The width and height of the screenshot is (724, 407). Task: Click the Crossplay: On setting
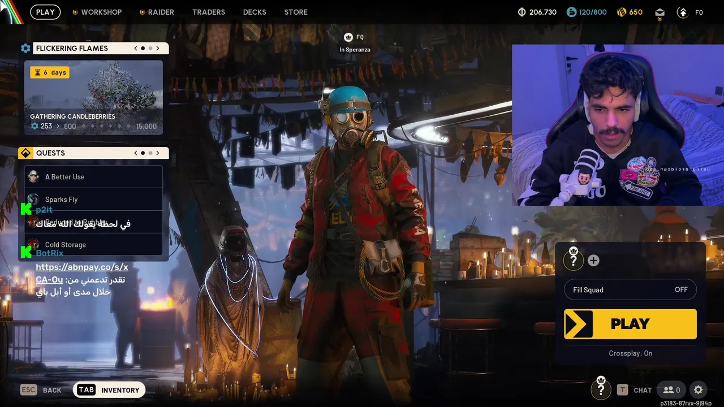click(x=630, y=353)
